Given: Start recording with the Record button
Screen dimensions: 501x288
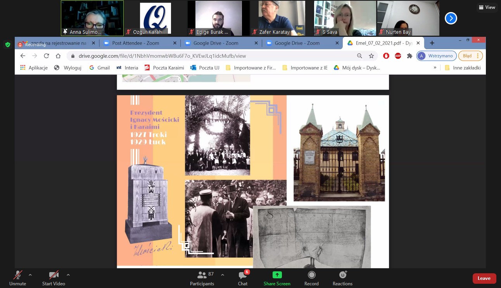Looking at the screenshot, I should (x=311, y=278).
